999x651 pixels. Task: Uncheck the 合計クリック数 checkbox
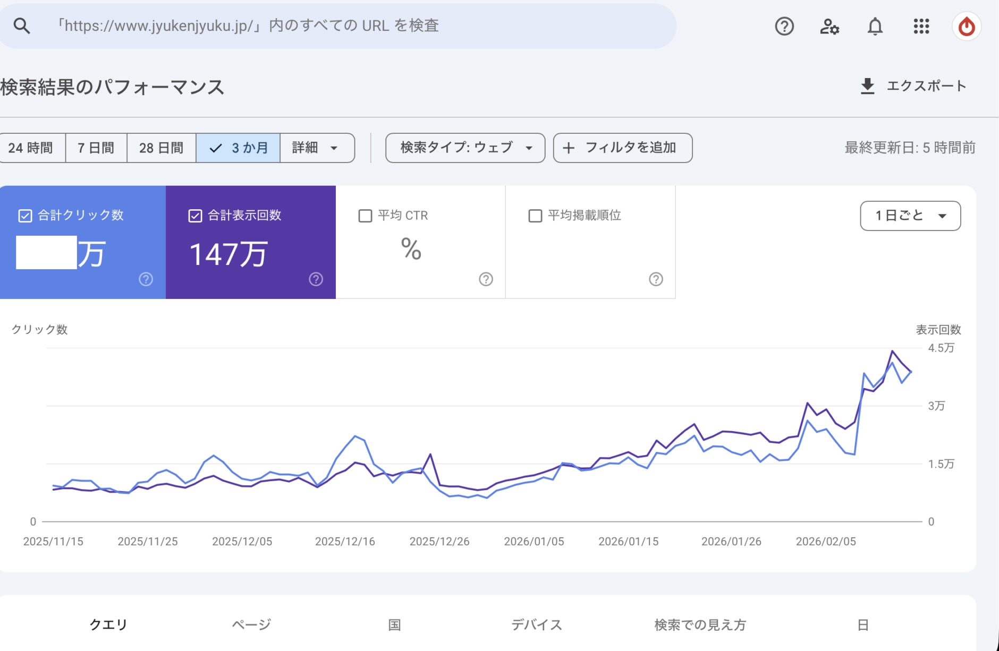coord(25,216)
